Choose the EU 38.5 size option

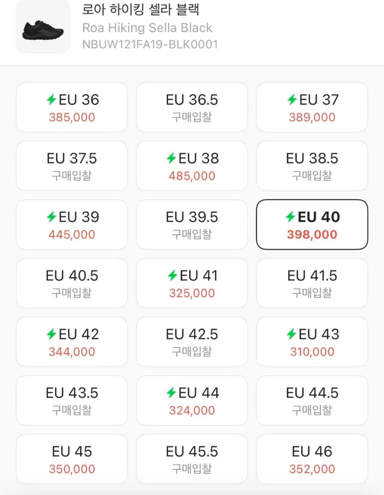pyautogui.click(x=312, y=166)
